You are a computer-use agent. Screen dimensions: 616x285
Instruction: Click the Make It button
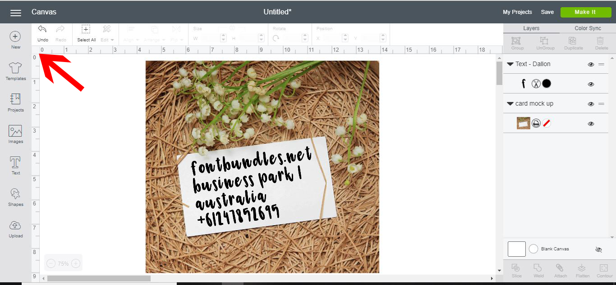tap(585, 12)
